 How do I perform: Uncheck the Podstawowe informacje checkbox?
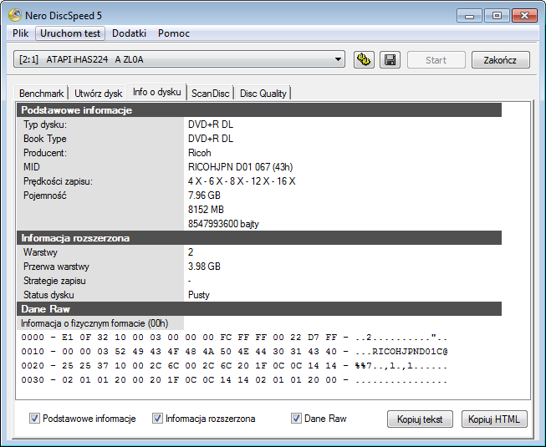click(x=34, y=418)
